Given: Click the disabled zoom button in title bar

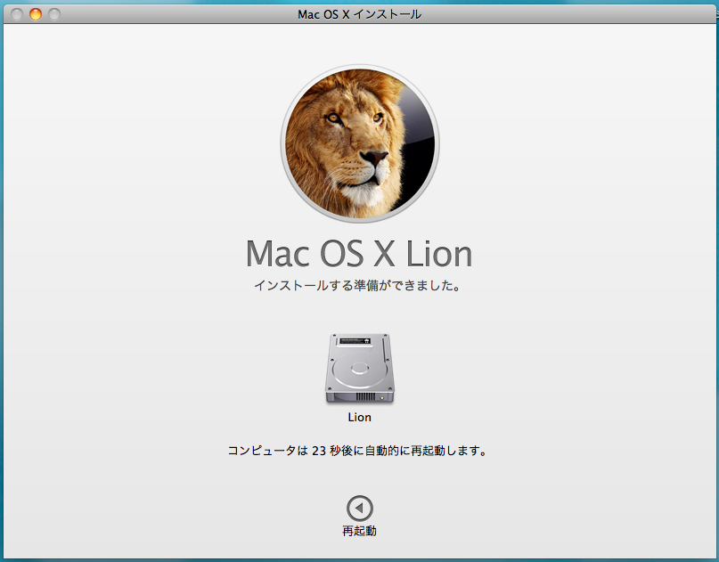Looking at the screenshot, I should [x=54, y=14].
